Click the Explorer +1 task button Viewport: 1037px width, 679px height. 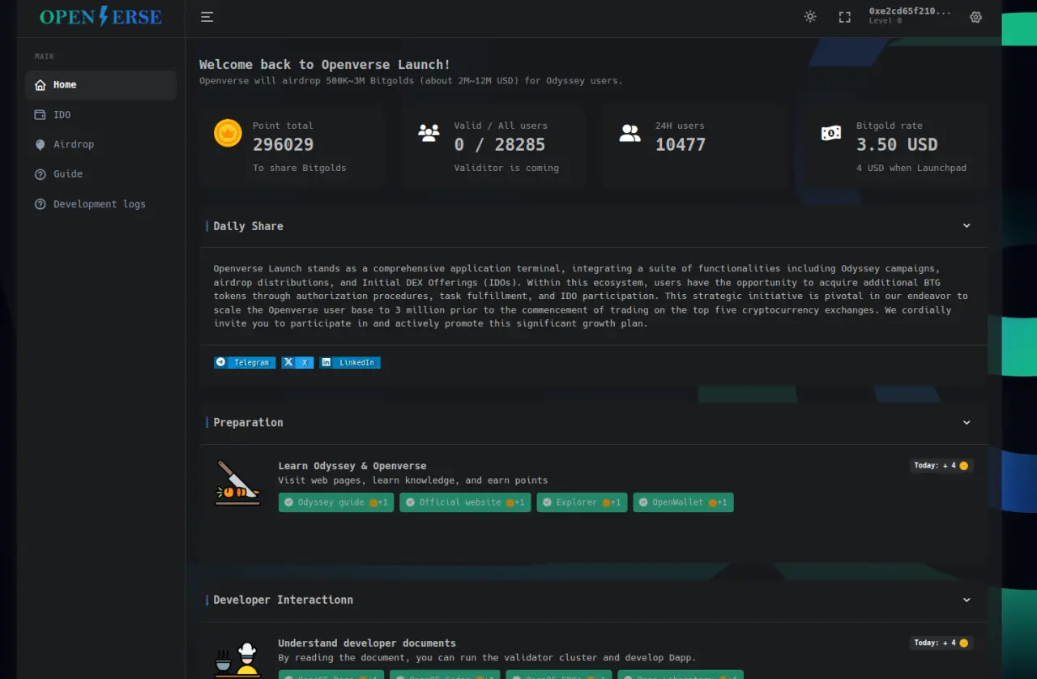[582, 502]
